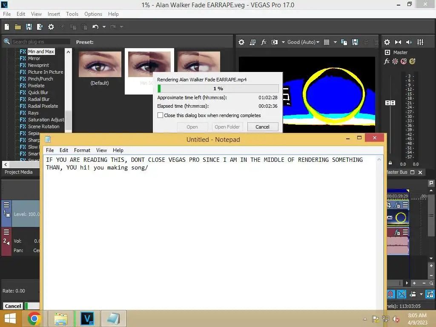Select Picture In Picture effect
The image size is (436, 327).
tap(45, 72)
